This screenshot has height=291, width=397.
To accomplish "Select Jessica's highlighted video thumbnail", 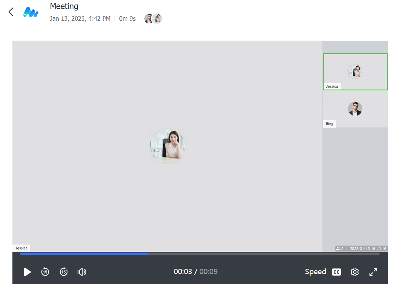I will 355,72.
